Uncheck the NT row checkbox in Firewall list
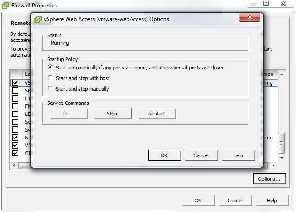Viewport: 296px width, 212px height. (x=15, y=138)
